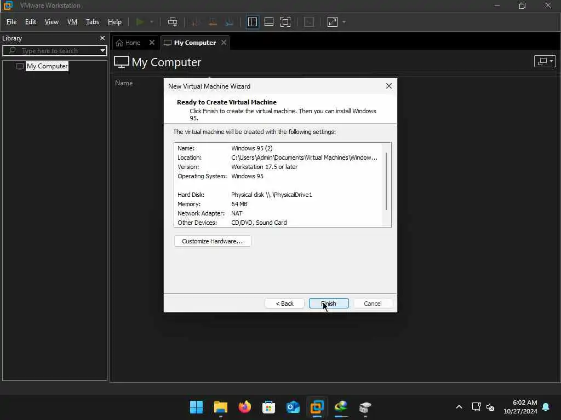
Task: Open the VM menu
Action: [x=72, y=22]
